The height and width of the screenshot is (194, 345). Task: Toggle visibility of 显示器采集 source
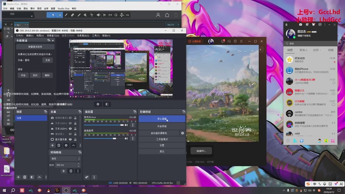pos(70,139)
